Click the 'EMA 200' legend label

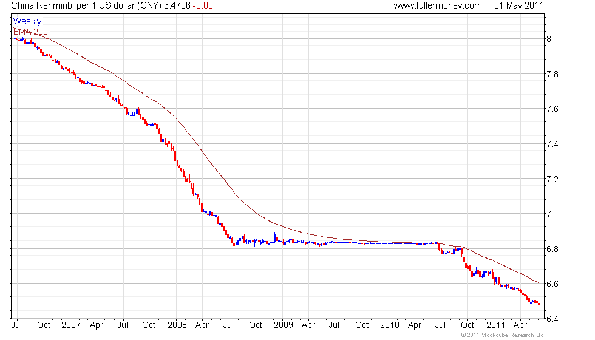[30, 32]
